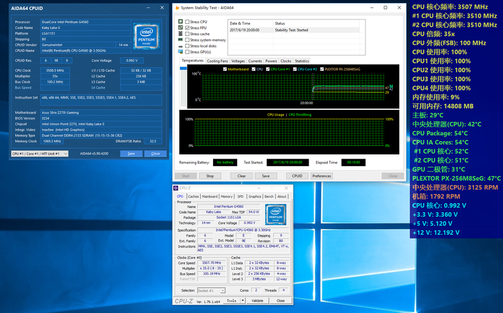The image size is (503, 313).
Task: Enable the Stress local disks checkbox
Action: (187, 46)
